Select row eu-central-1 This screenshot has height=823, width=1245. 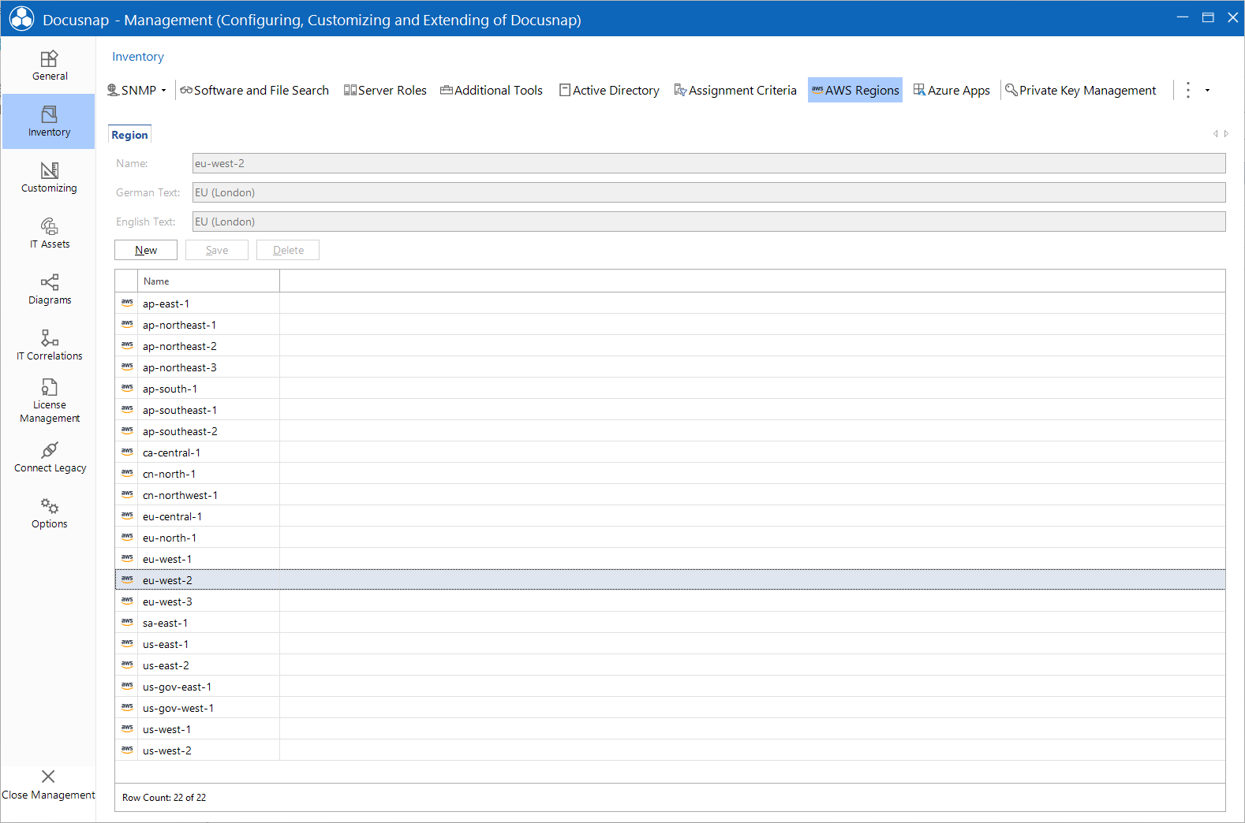pos(670,516)
